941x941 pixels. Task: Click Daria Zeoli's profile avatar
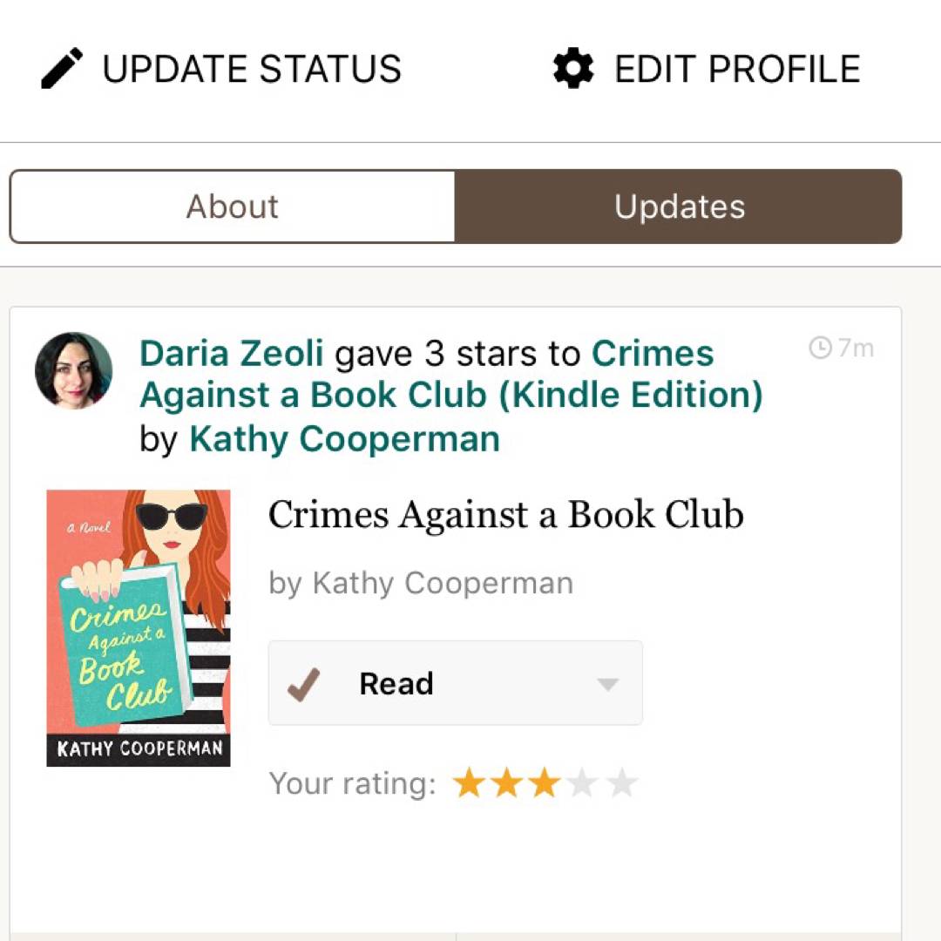point(74,371)
